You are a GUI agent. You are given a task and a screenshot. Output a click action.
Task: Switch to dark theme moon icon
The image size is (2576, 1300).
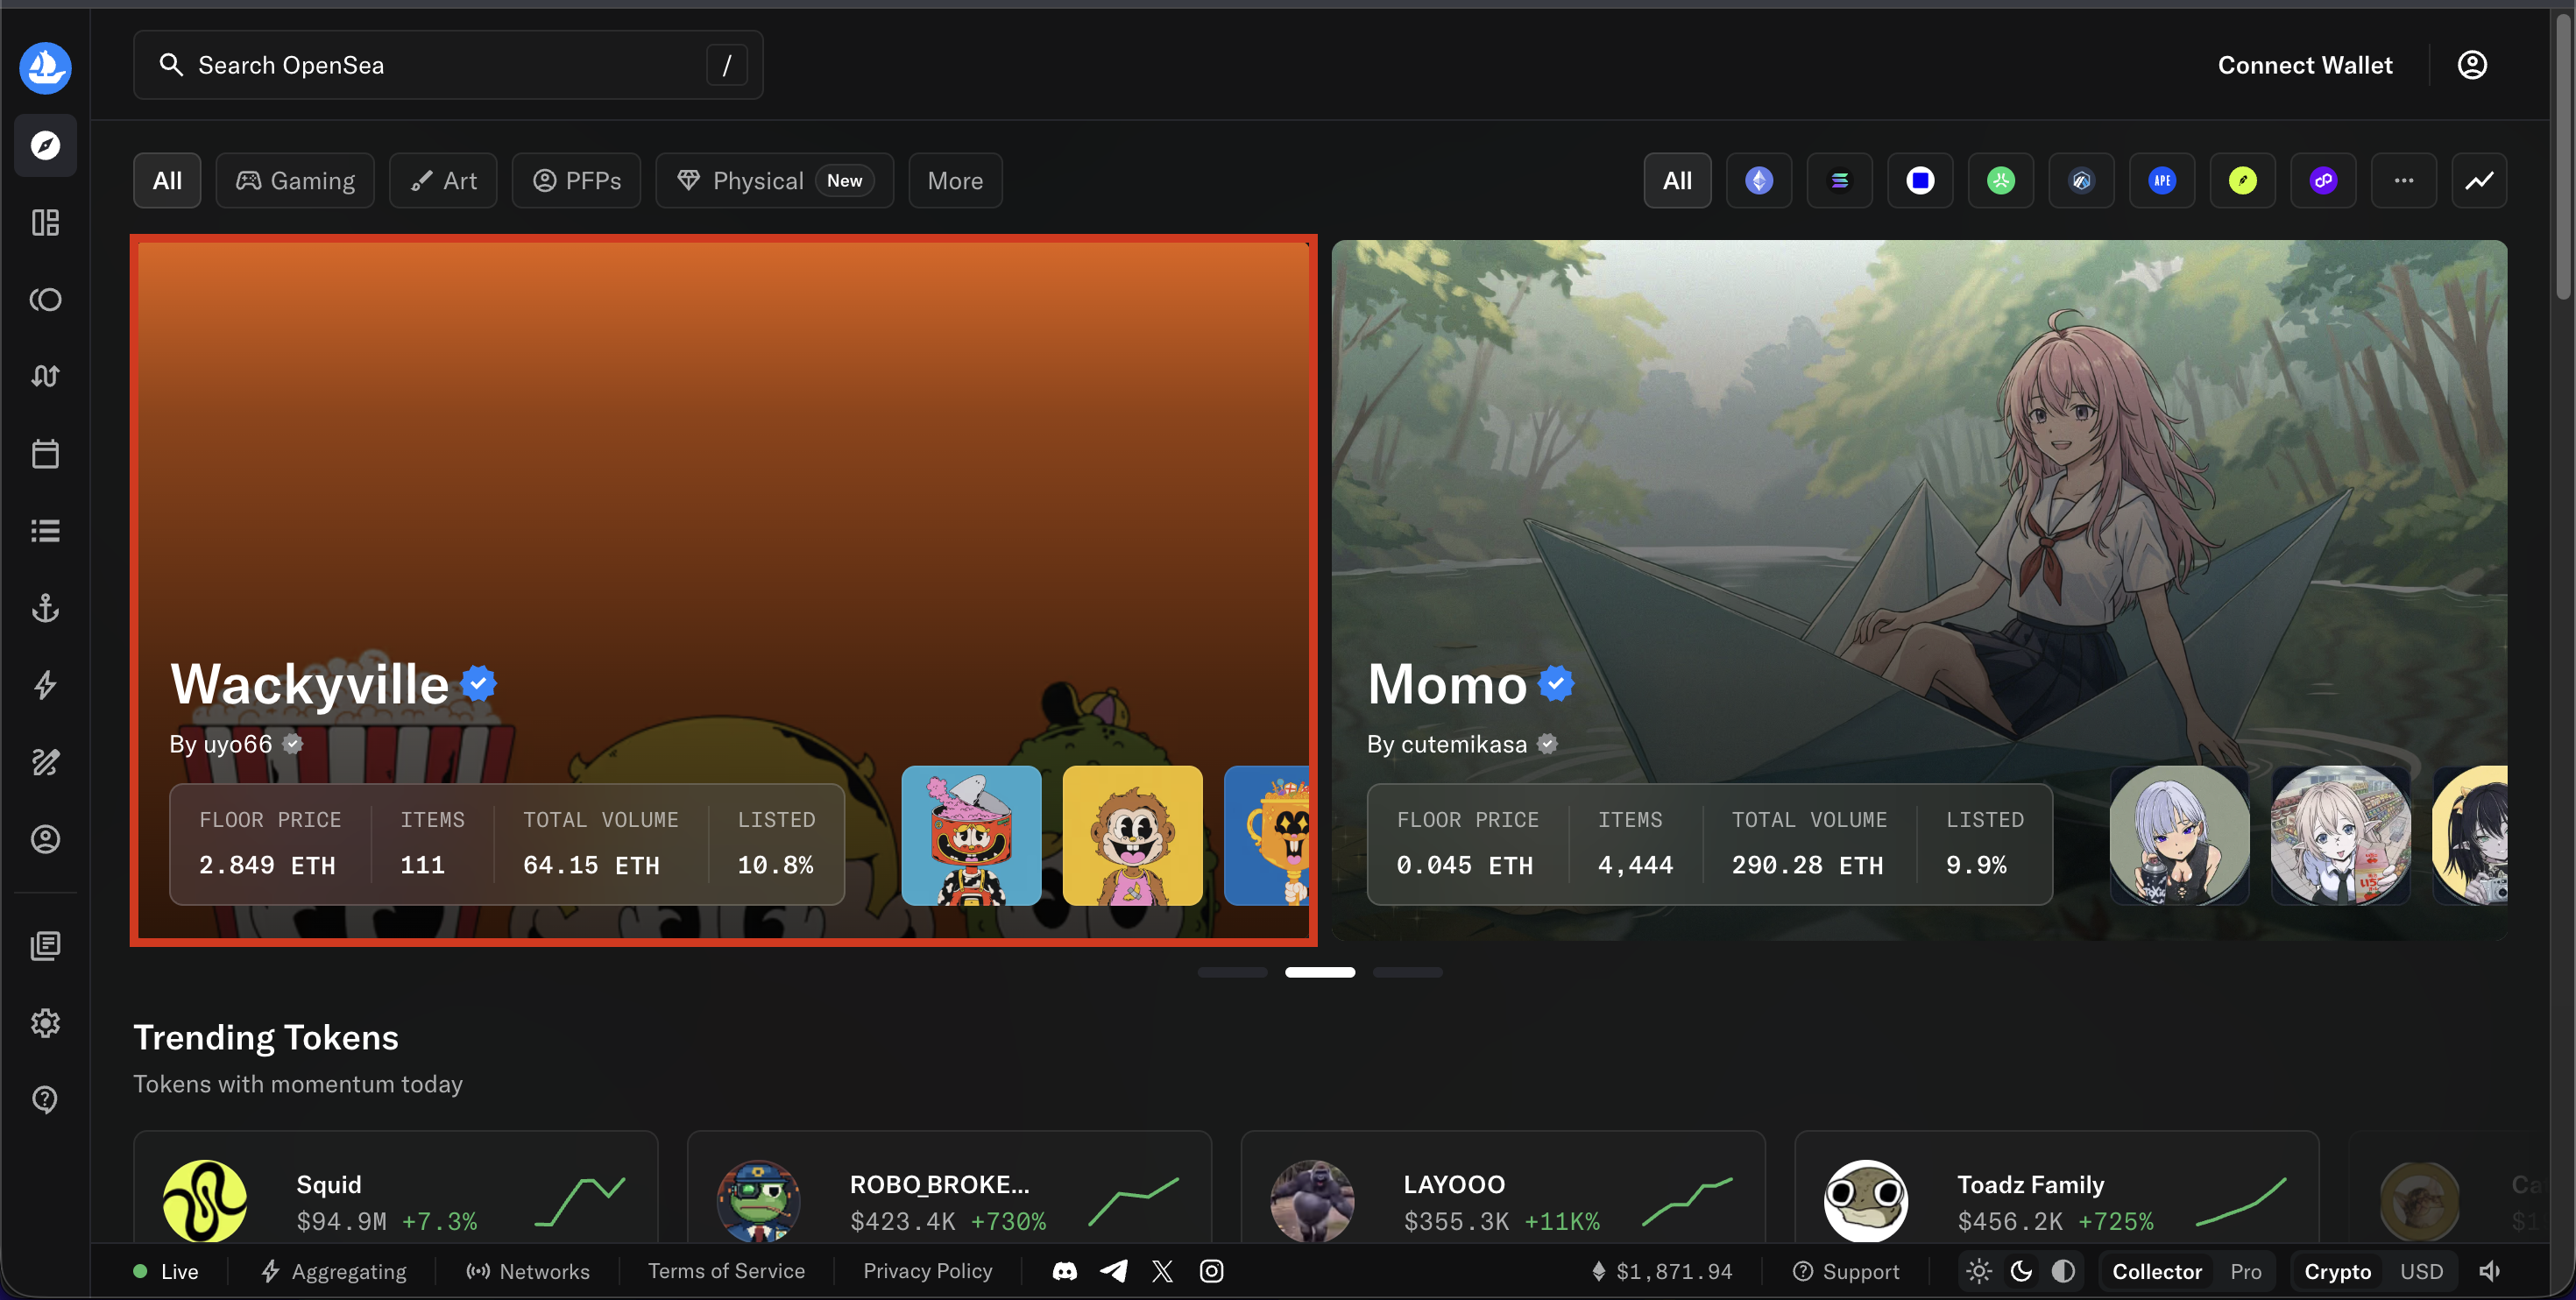pyautogui.click(x=2021, y=1271)
